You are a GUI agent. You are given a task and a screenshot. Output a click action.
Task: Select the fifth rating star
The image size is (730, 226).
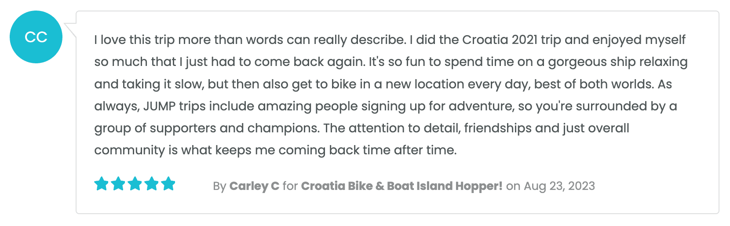click(168, 183)
